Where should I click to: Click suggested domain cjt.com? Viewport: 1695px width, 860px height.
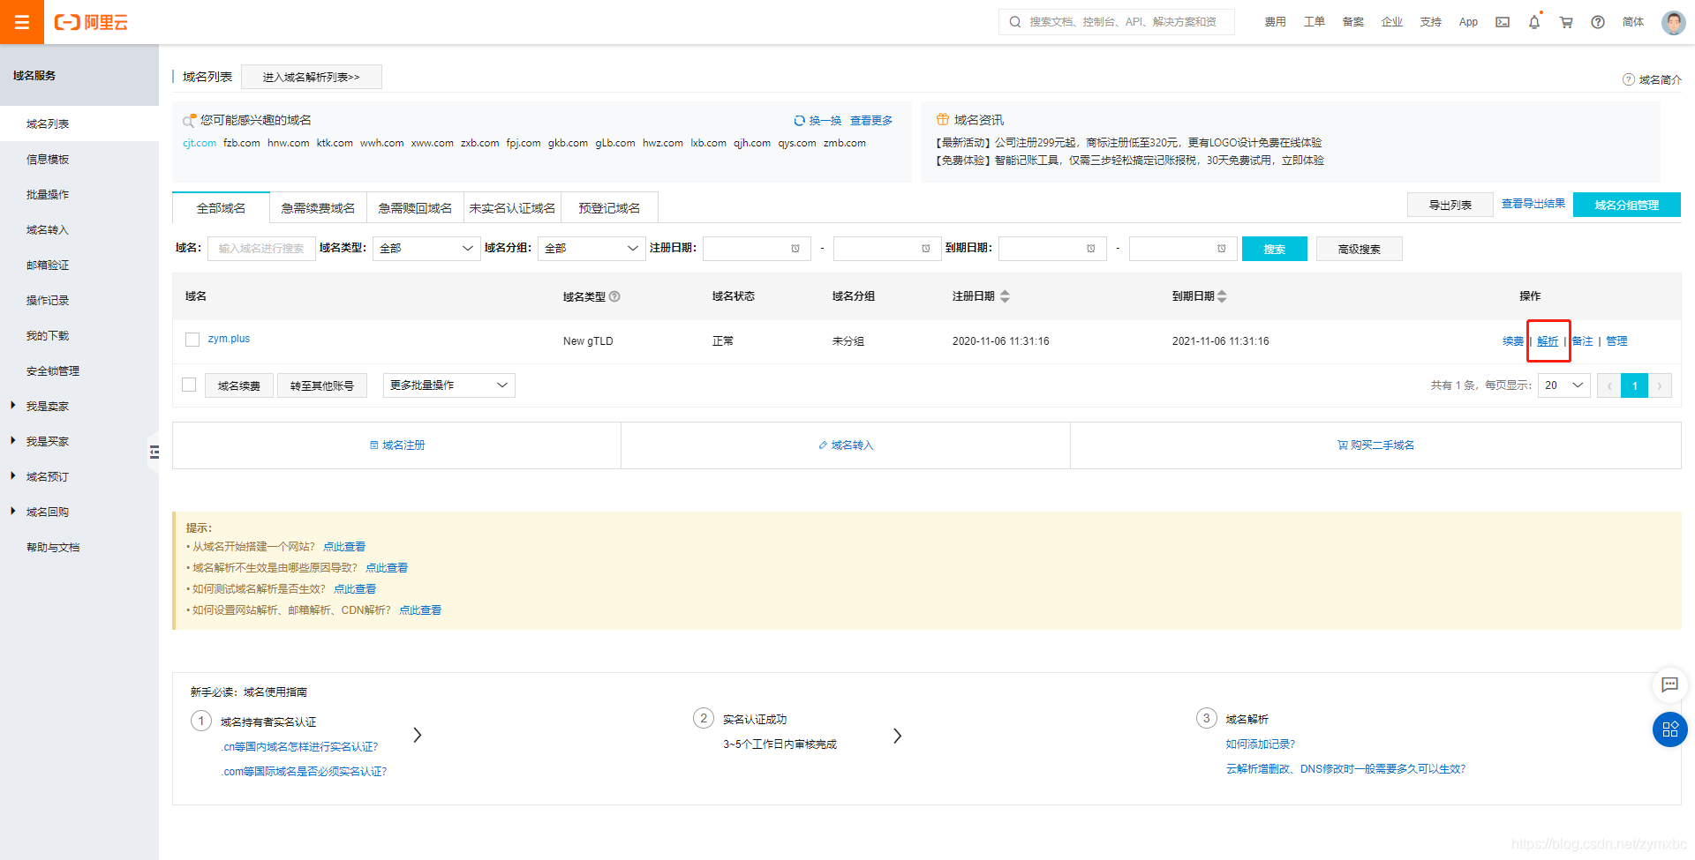point(200,143)
